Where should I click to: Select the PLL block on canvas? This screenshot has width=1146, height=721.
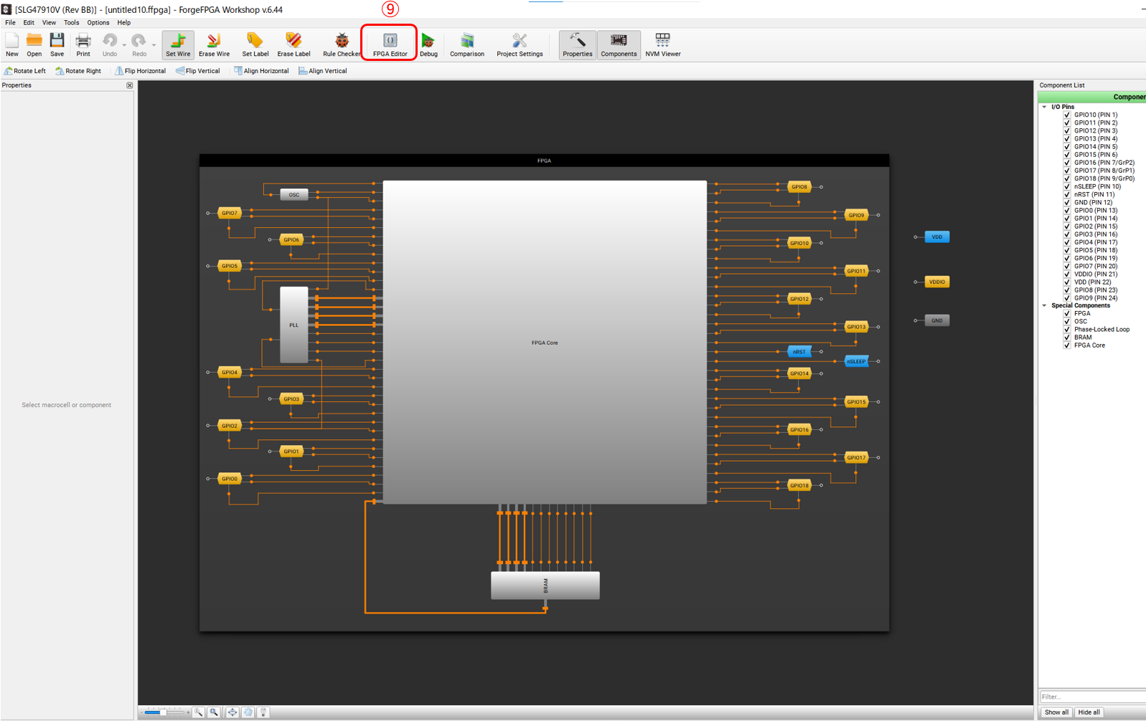click(293, 325)
